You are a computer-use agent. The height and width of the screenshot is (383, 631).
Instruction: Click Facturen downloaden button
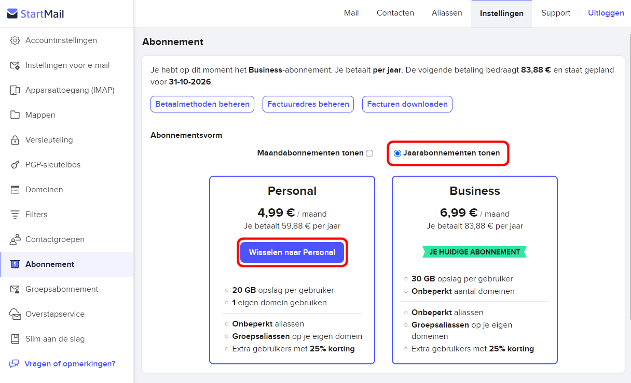(x=407, y=104)
